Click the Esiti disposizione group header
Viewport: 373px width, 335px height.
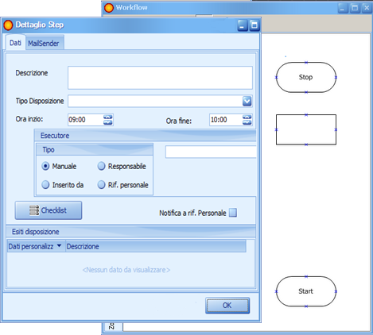click(130, 232)
